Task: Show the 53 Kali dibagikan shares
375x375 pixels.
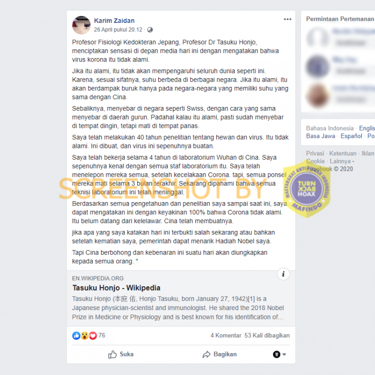Action: pyautogui.click(x=267, y=335)
